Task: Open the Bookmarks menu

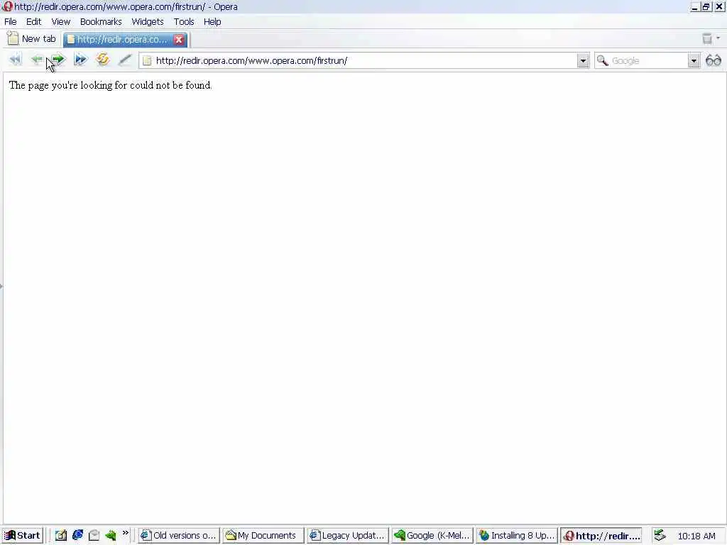Action: pos(101,22)
